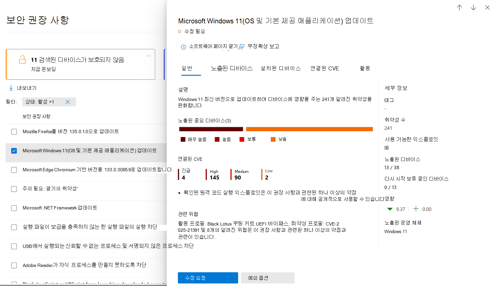
Task: Go to previous recommendation with up arrow
Action: click(459, 8)
